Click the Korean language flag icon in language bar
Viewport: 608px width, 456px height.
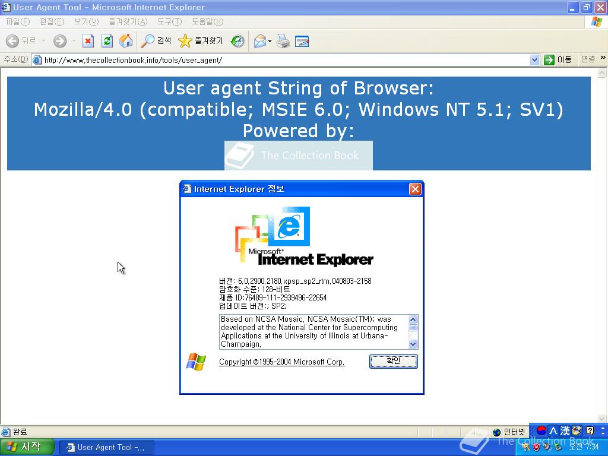tap(541, 430)
